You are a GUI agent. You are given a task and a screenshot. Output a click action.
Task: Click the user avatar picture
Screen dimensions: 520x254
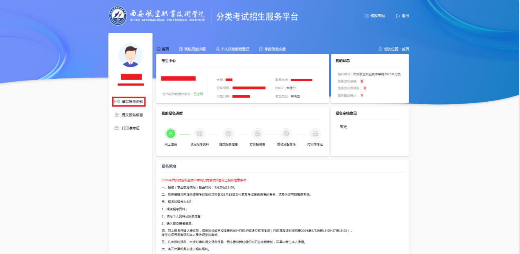pyautogui.click(x=131, y=55)
